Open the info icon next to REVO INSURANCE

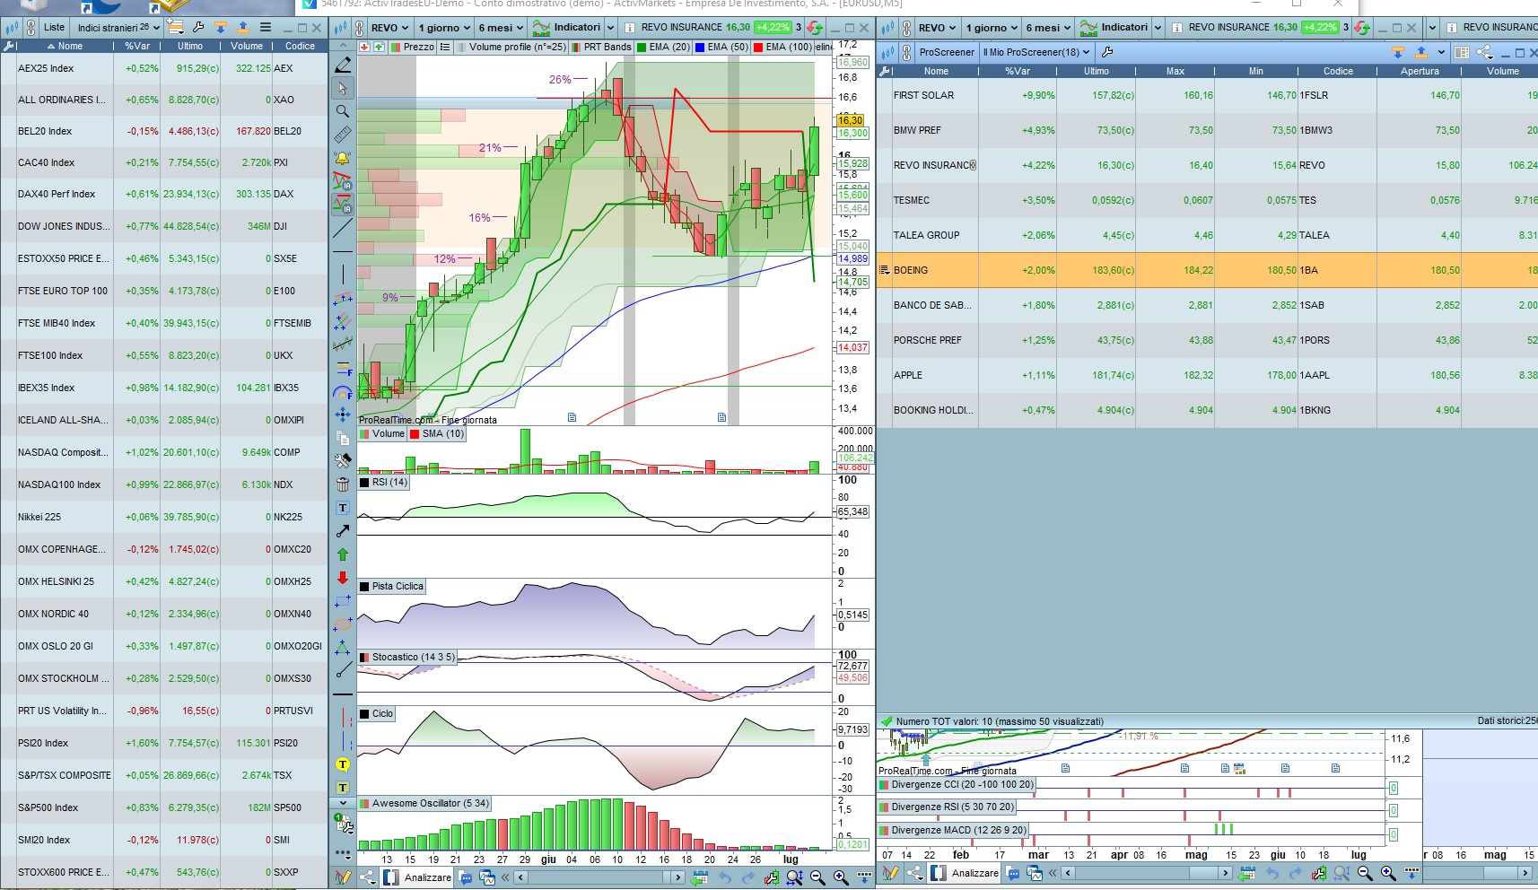(630, 28)
